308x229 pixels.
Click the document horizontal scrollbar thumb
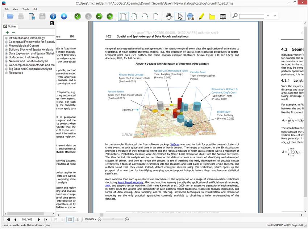pyautogui.click(x=101, y=215)
